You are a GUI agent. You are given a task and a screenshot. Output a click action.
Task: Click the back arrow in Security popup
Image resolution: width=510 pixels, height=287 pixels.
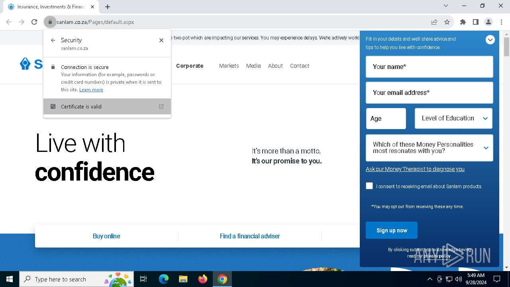coord(53,40)
